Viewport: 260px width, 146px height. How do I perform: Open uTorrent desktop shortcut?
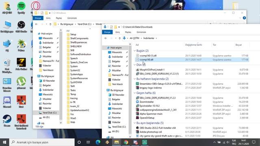click(x=21, y=83)
